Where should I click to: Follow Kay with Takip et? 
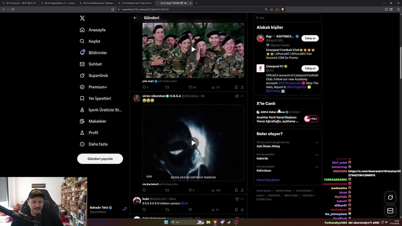click(310, 38)
